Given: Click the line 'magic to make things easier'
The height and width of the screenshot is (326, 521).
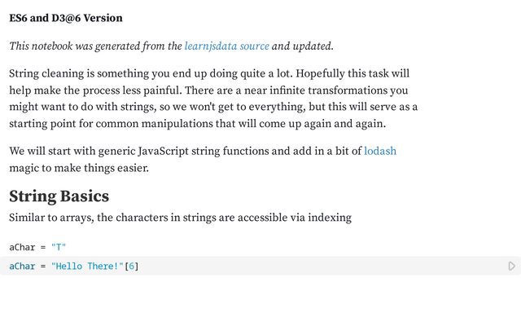Looking at the screenshot, I should point(79,168).
